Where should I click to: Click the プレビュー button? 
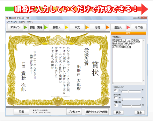coord(74,111)
